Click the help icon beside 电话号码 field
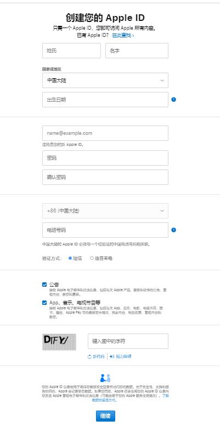 pos(173,230)
